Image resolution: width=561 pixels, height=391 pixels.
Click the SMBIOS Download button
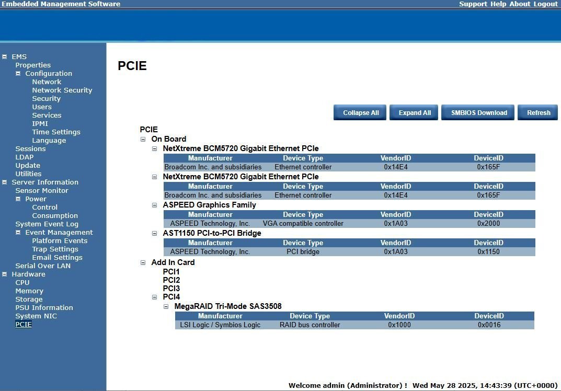(x=478, y=113)
